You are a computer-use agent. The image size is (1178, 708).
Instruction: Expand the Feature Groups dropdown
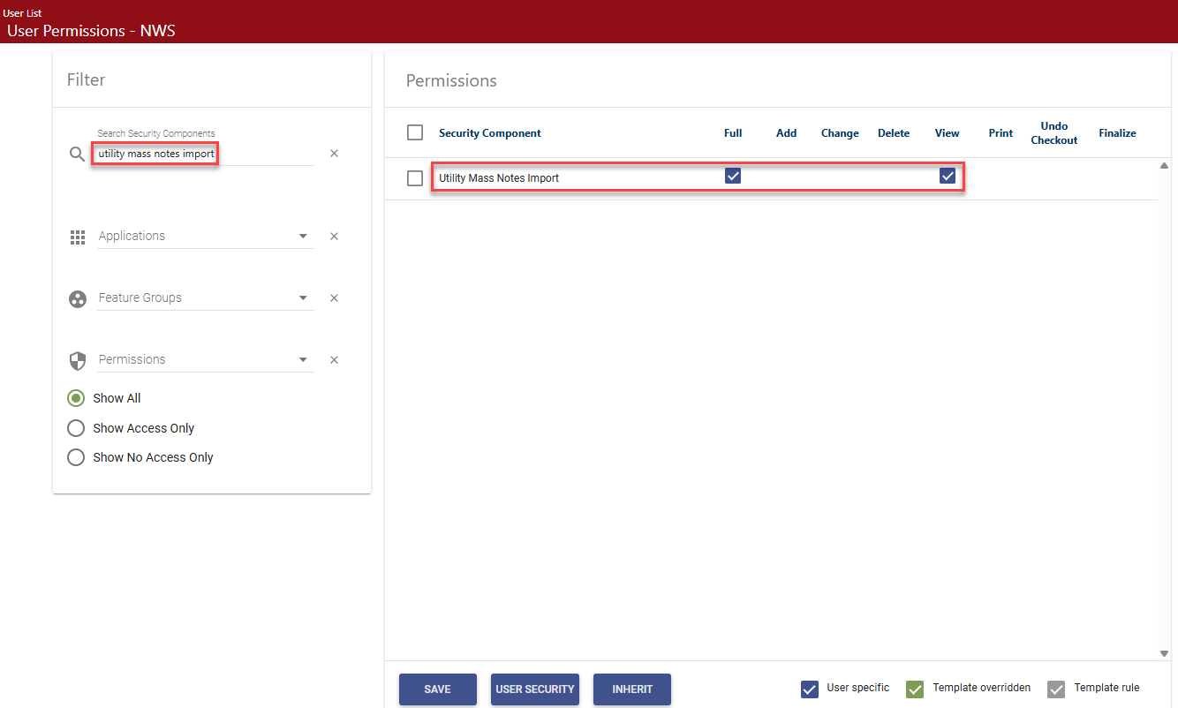[205, 298]
